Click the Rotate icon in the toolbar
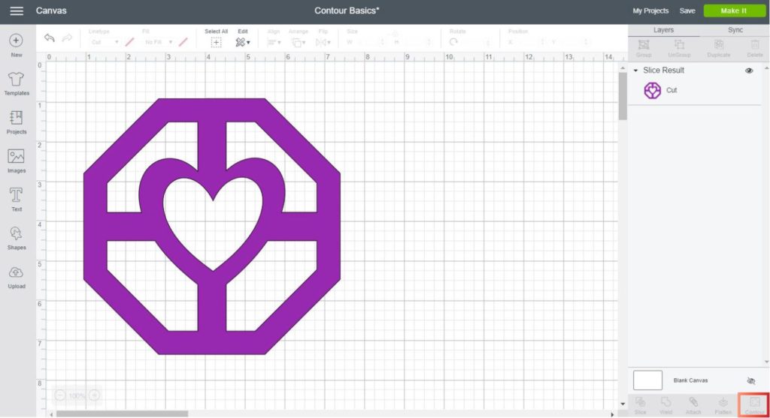Image resolution: width=770 pixels, height=418 pixels. [x=453, y=42]
